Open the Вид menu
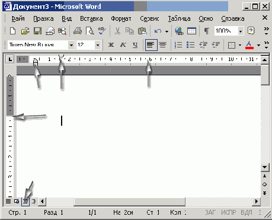 point(66,18)
